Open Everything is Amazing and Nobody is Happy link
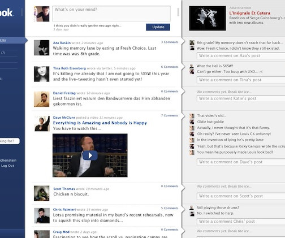Viewport: 285px width, 238px height. click(x=100, y=123)
